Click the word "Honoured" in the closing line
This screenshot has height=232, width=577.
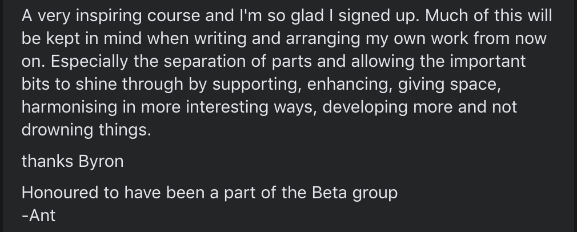coord(59,193)
